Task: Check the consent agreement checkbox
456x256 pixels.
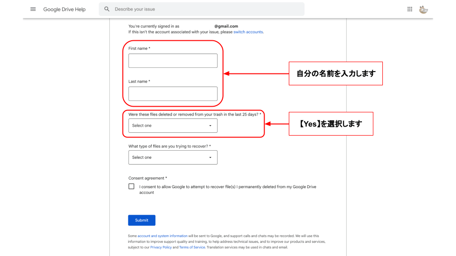Action: 132,186
